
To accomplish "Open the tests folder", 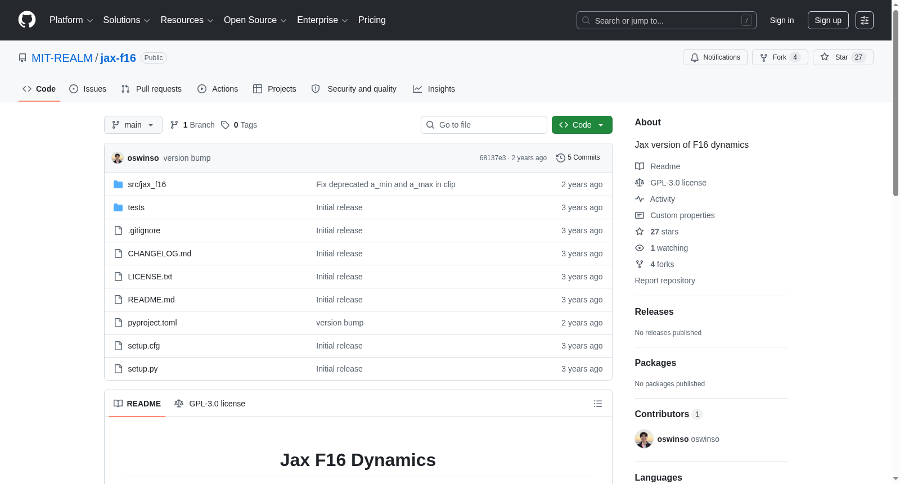I will click(136, 207).
